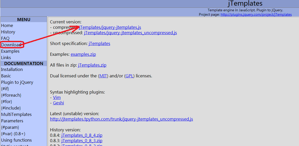Open the {#foreach} documentation
299x146 pixels.
point(11,95)
